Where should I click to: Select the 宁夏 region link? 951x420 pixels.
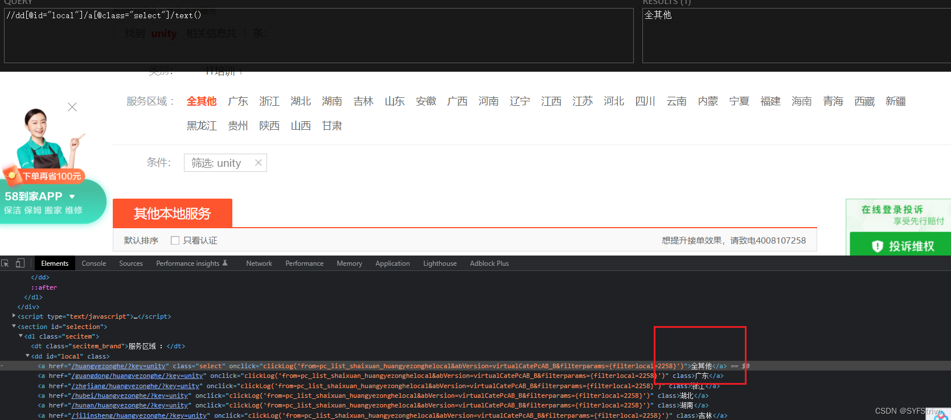[x=739, y=101]
